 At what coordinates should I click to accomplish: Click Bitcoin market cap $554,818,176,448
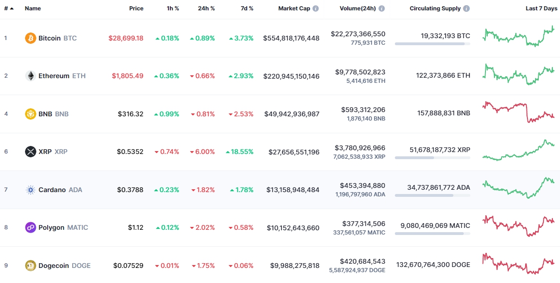(292, 38)
